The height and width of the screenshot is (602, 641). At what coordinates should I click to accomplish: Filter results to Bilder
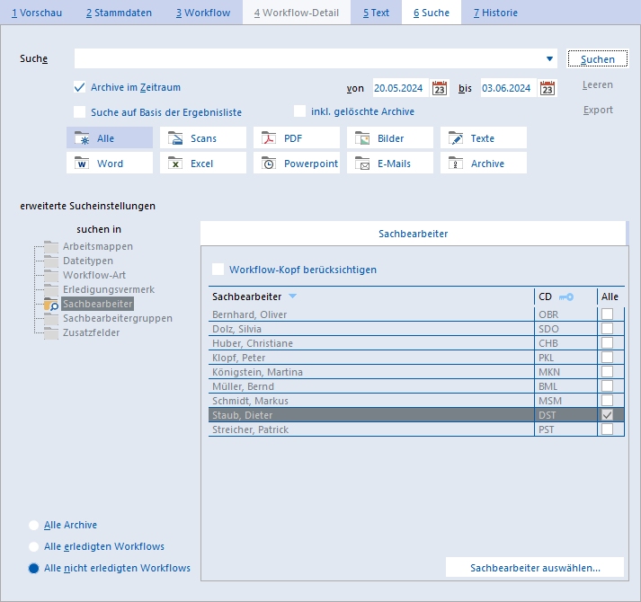point(390,138)
